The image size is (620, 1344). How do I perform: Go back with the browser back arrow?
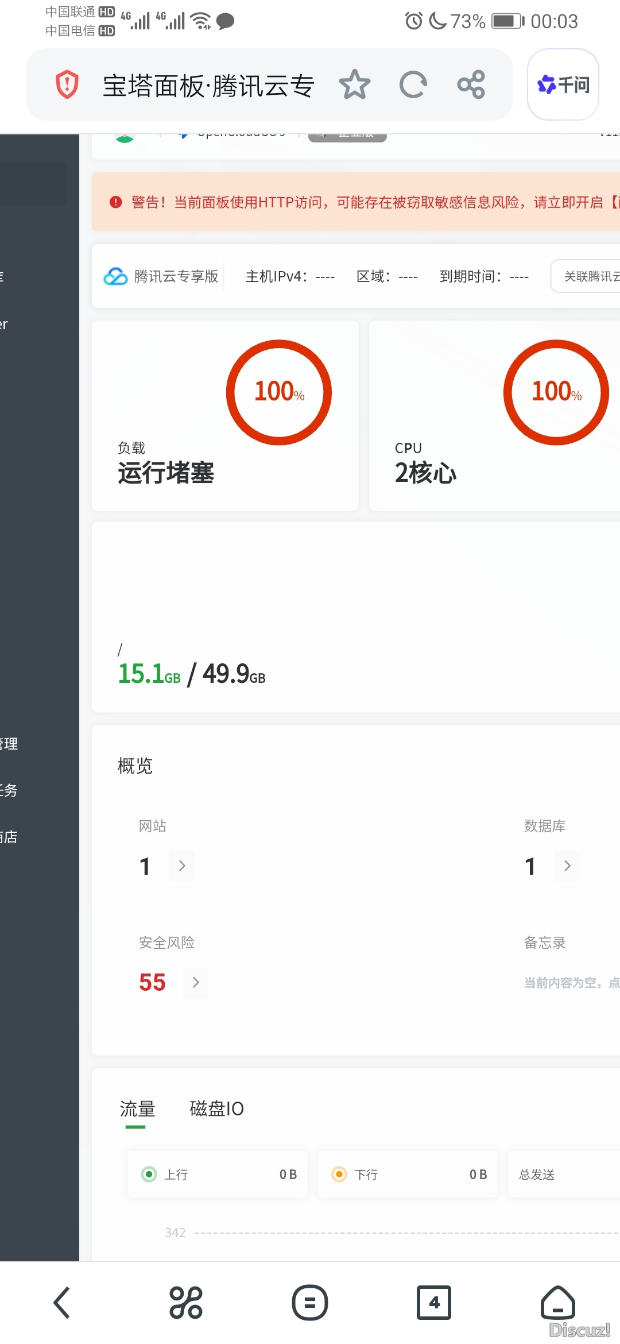pyautogui.click(x=62, y=1303)
